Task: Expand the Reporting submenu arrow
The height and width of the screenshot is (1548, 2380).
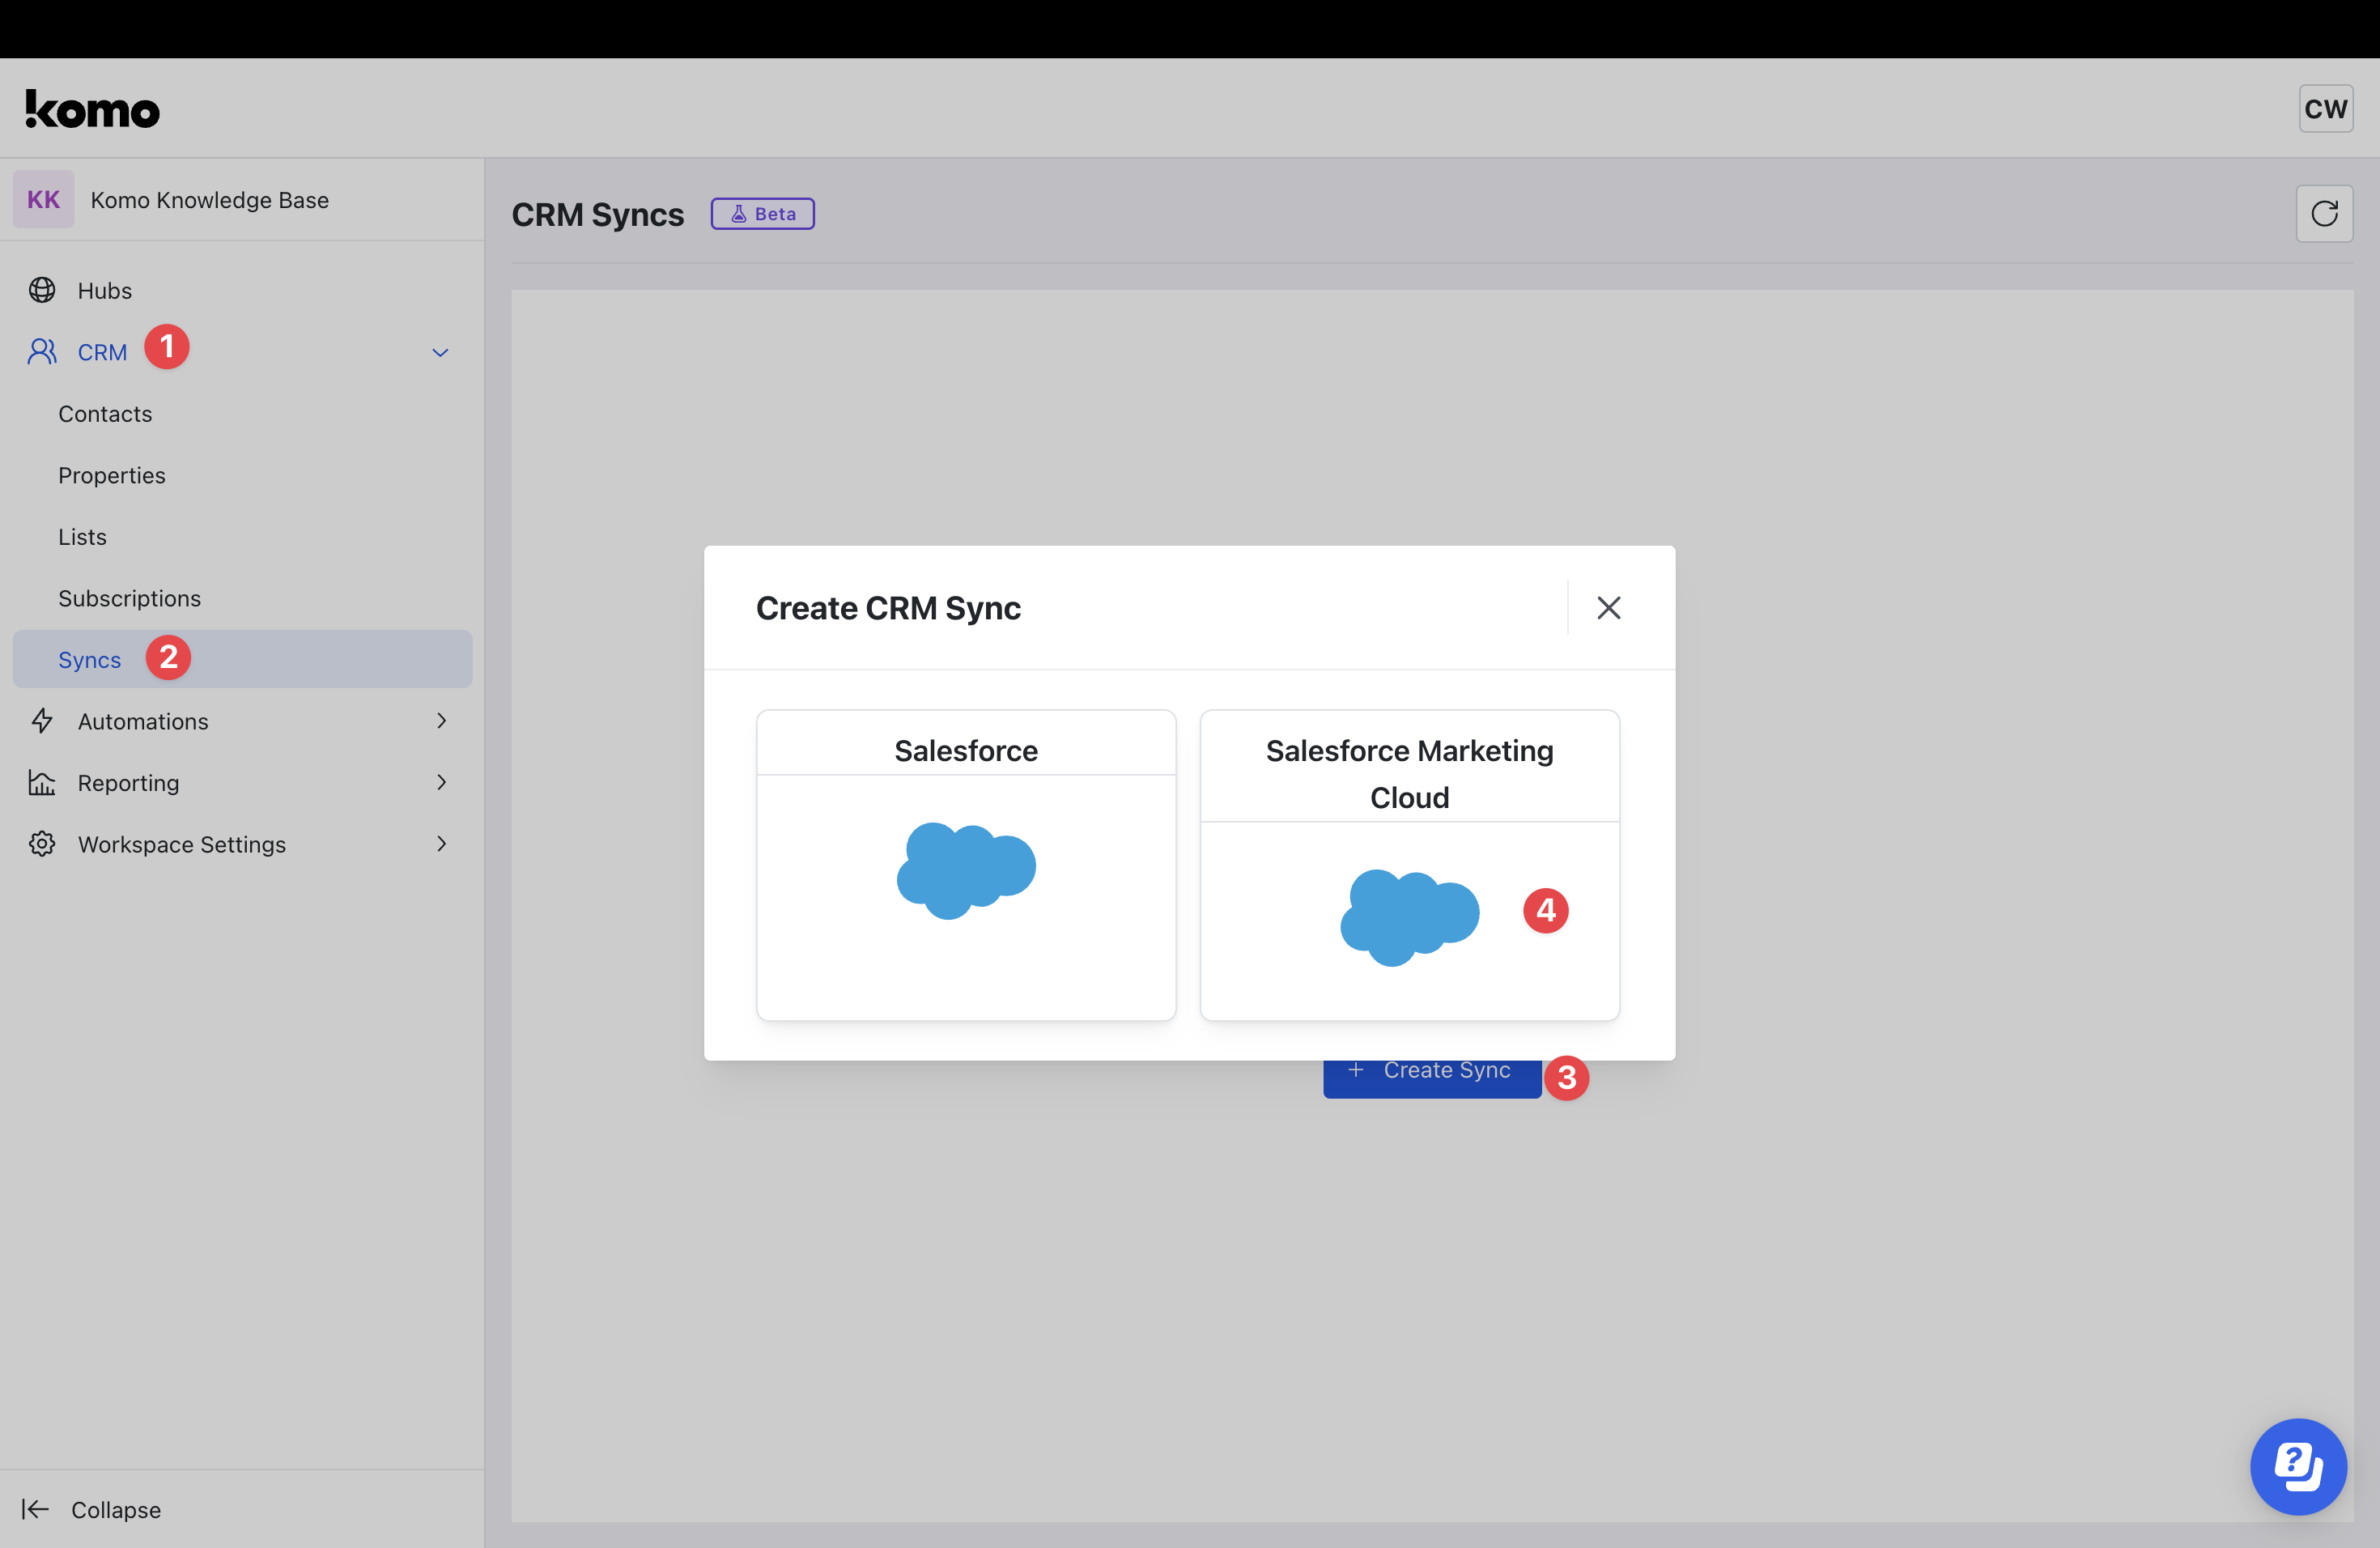Action: pos(441,782)
